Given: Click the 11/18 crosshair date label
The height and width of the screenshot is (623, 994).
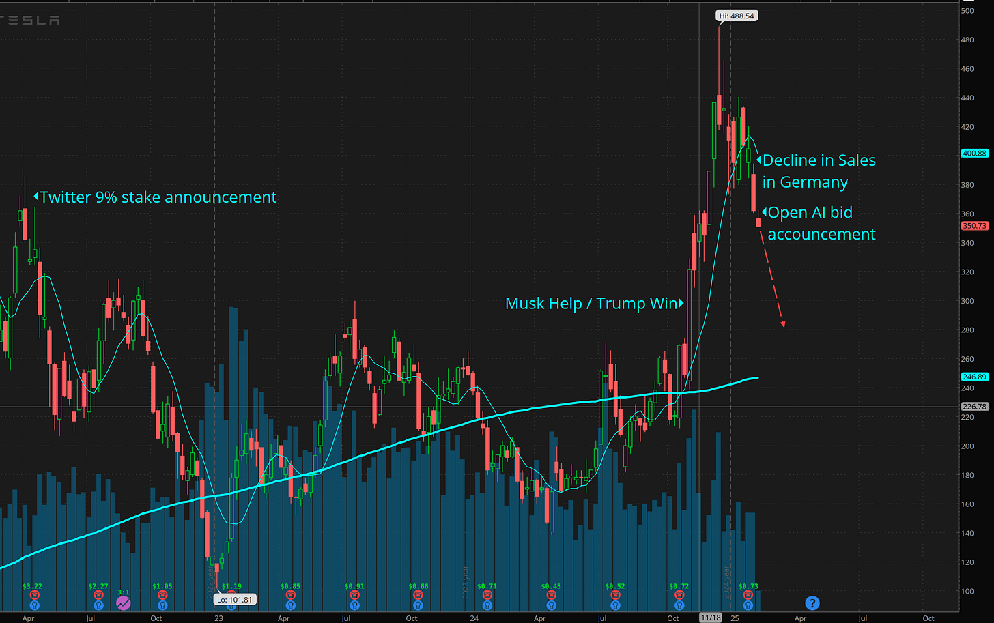Looking at the screenshot, I should coord(711,618).
